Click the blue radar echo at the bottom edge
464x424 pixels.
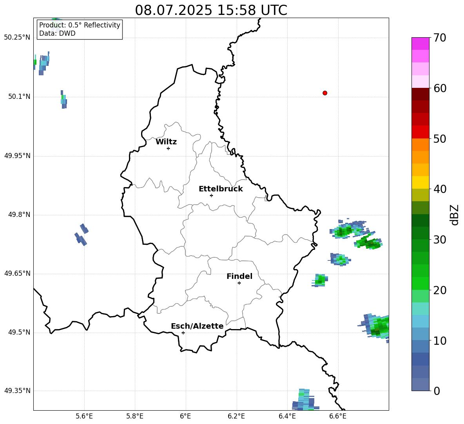(305, 400)
